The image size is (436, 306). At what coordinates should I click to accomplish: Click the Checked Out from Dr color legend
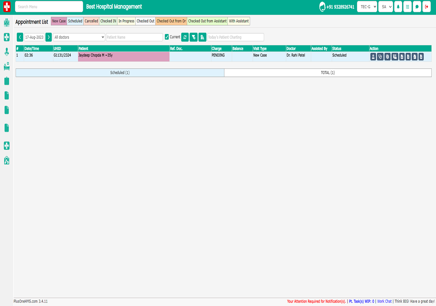click(x=171, y=21)
